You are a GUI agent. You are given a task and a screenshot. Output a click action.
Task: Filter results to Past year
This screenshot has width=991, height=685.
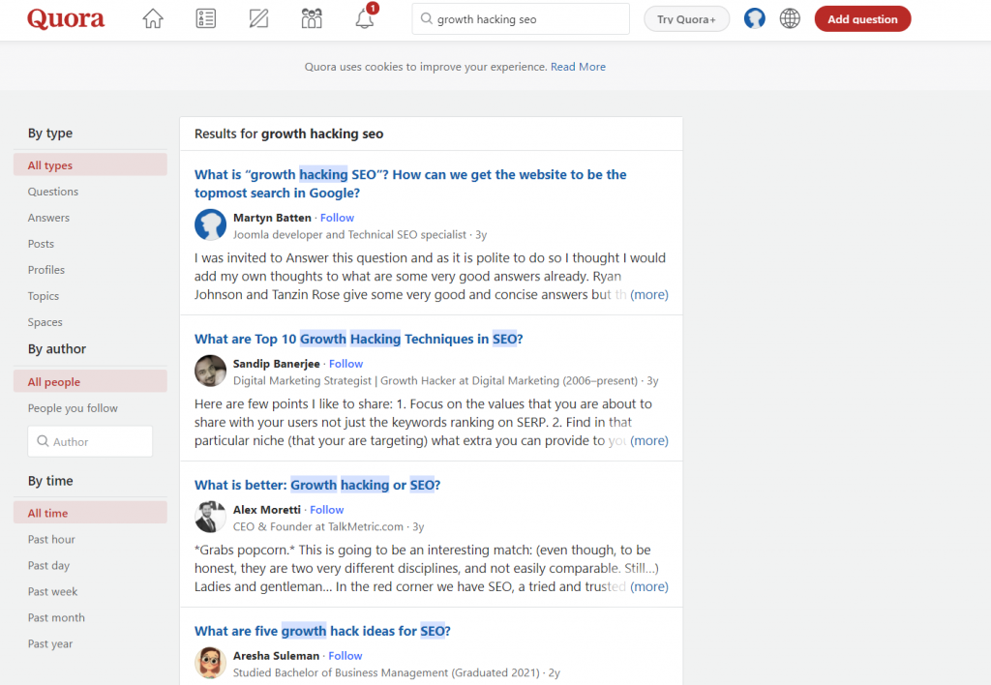pos(50,644)
